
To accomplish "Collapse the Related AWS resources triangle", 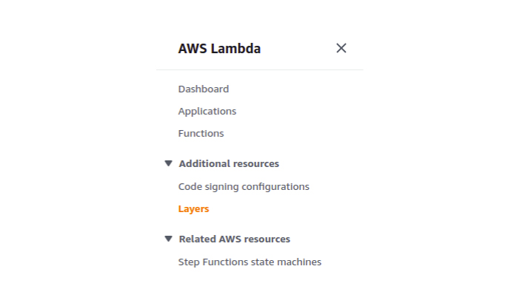I will [169, 239].
